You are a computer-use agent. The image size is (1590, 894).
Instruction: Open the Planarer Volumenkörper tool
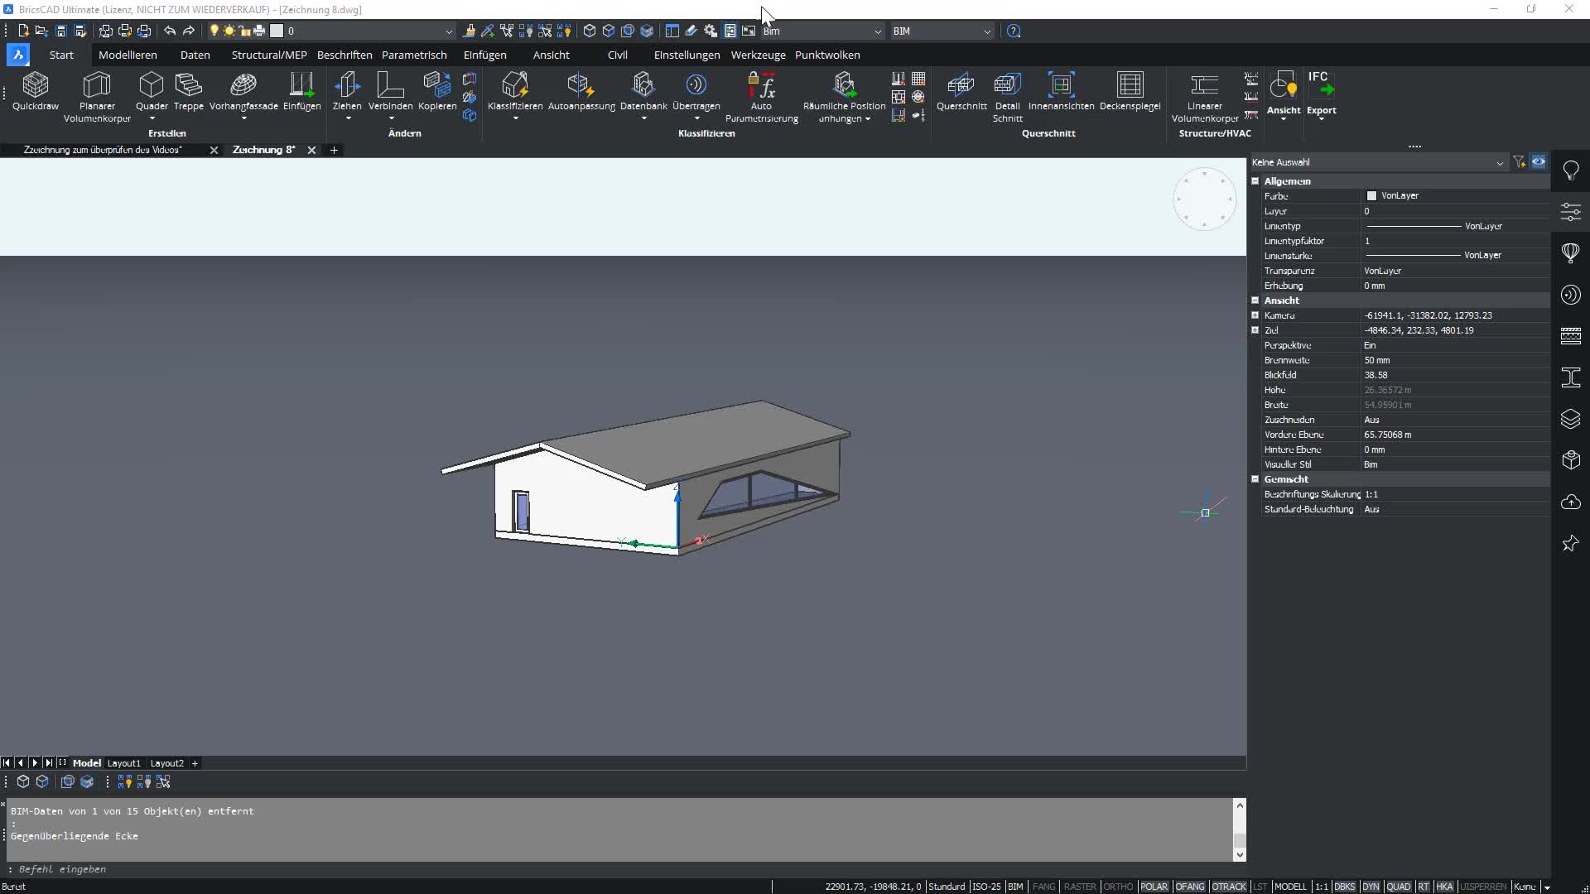[97, 97]
